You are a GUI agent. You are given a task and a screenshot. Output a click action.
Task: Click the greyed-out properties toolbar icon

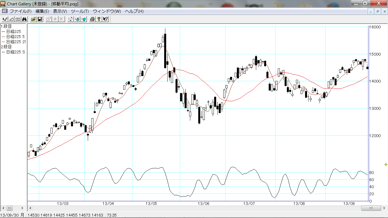tap(49, 19)
